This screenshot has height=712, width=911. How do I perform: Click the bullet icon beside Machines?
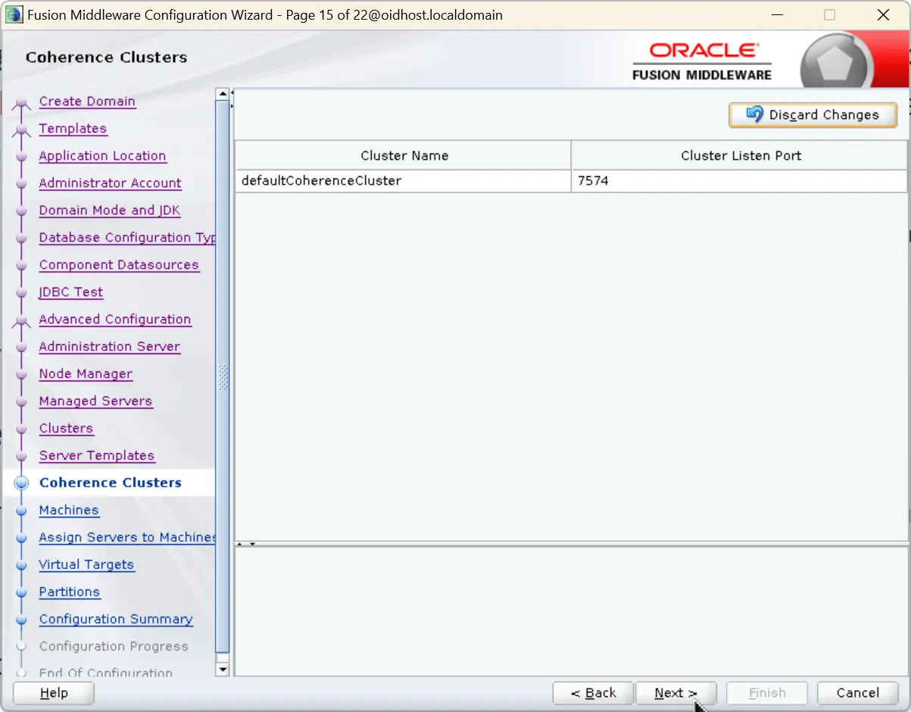(x=21, y=511)
